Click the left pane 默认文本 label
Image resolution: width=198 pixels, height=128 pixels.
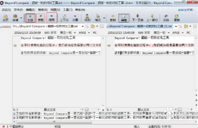50,110
